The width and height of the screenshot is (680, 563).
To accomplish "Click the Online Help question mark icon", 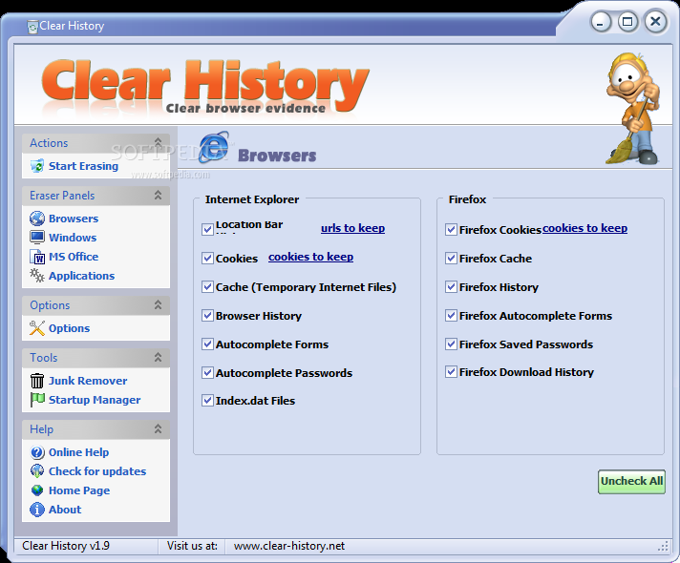I will click(37, 452).
